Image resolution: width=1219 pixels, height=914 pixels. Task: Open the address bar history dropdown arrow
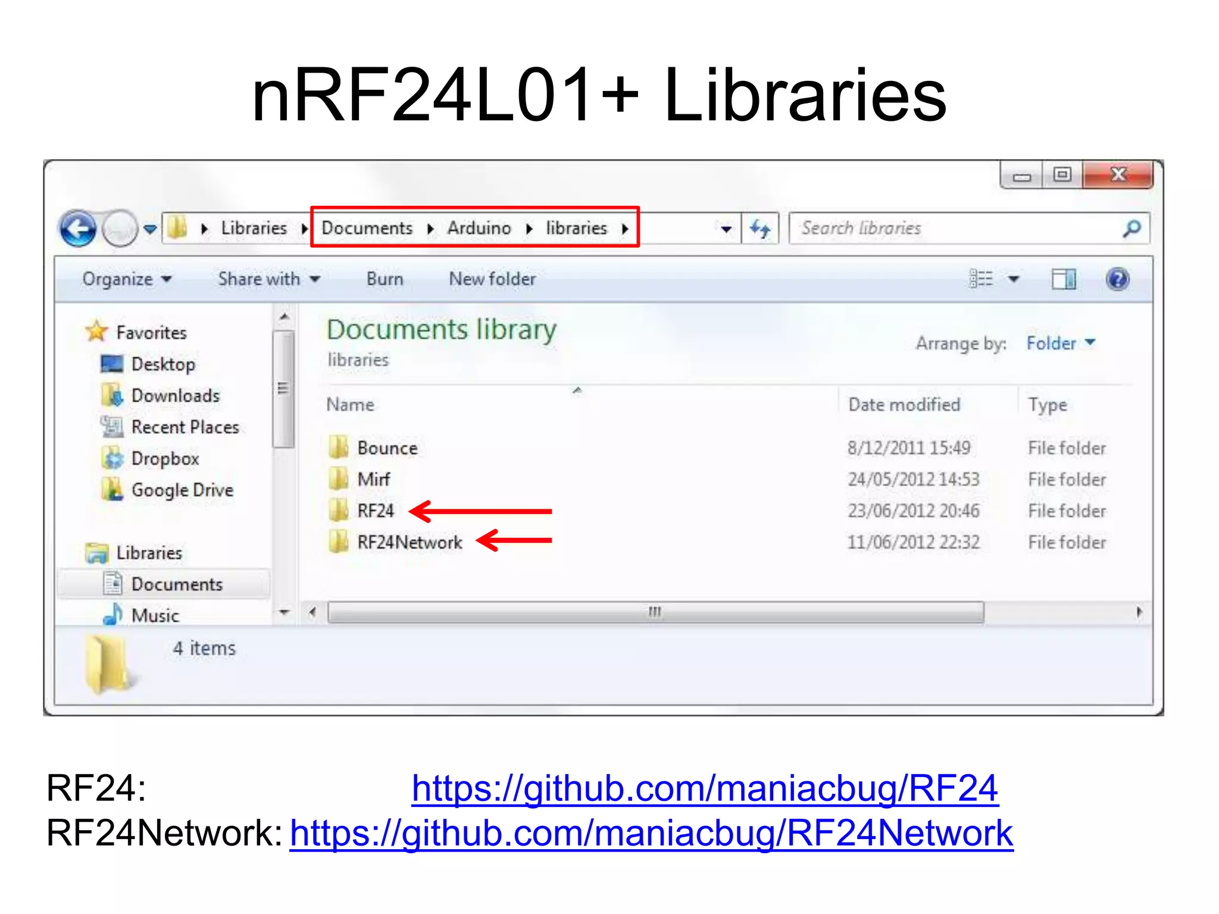coord(726,229)
